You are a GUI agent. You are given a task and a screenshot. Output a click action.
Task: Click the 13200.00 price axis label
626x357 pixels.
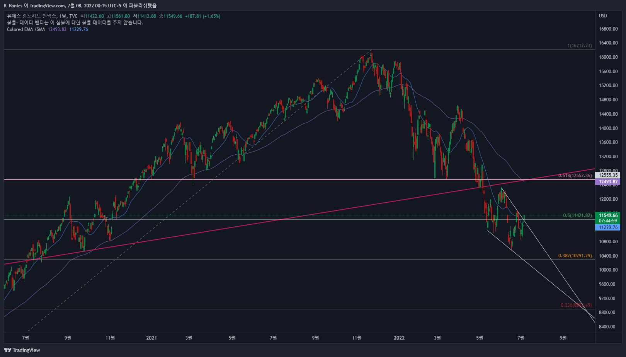pos(608,157)
